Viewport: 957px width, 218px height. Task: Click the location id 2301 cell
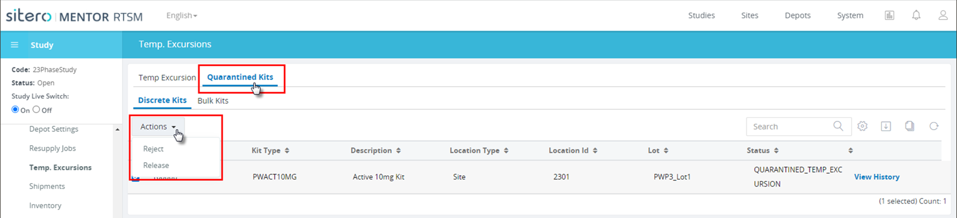561,177
